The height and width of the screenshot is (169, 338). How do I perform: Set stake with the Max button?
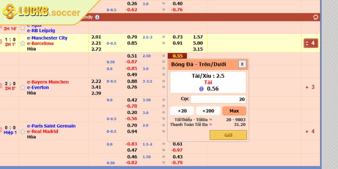coord(234,111)
